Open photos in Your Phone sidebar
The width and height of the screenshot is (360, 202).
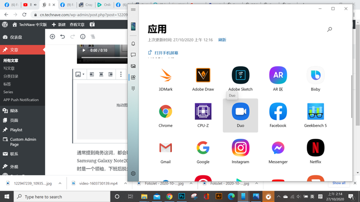pyautogui.click(x=133, y=66)
